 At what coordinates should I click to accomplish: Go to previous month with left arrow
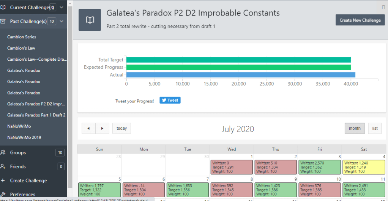pos(88,128)
